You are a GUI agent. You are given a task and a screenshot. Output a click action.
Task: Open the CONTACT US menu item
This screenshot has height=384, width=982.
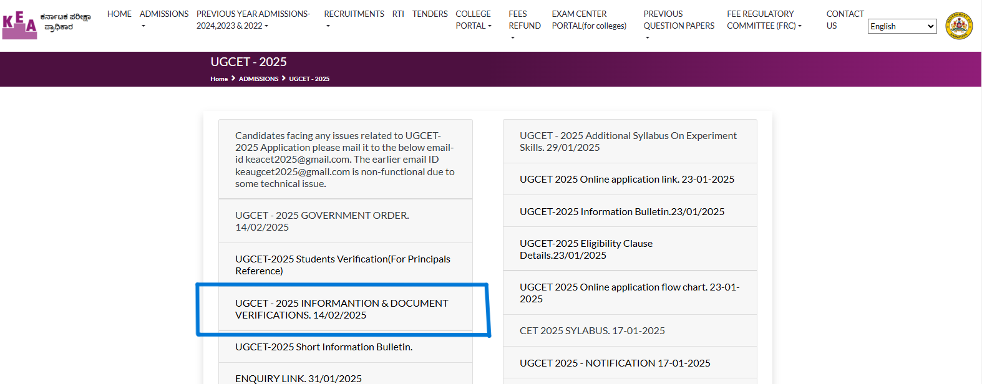[845, 19]
